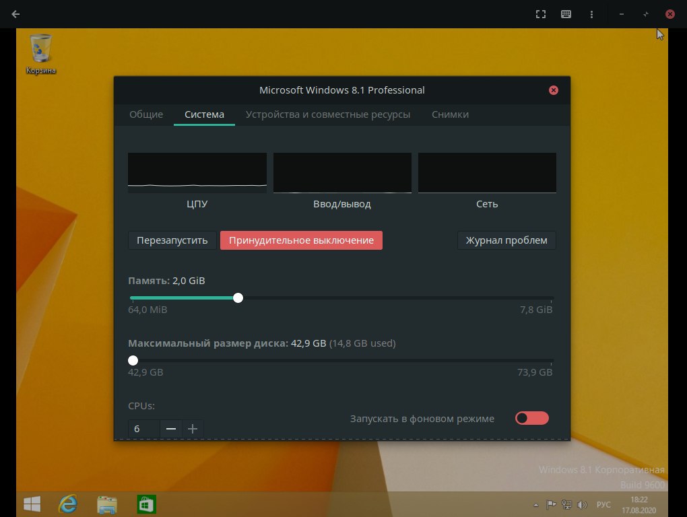
Task: Click Принудительное выключение button
Action: click(x=301, y=240)
